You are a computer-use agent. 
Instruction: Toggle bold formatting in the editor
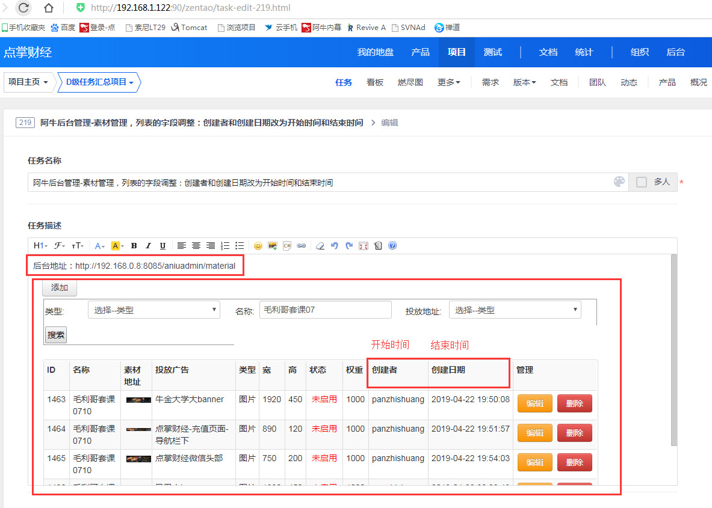pyautogui.click(x=134, y=246)
